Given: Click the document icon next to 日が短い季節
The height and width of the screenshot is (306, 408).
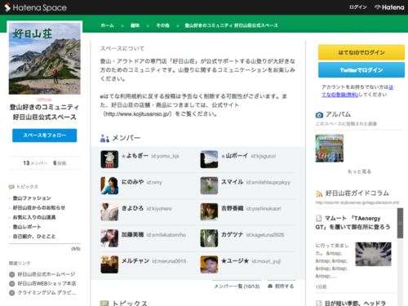Looking at the screenshot, I should [x=319, y=303].
